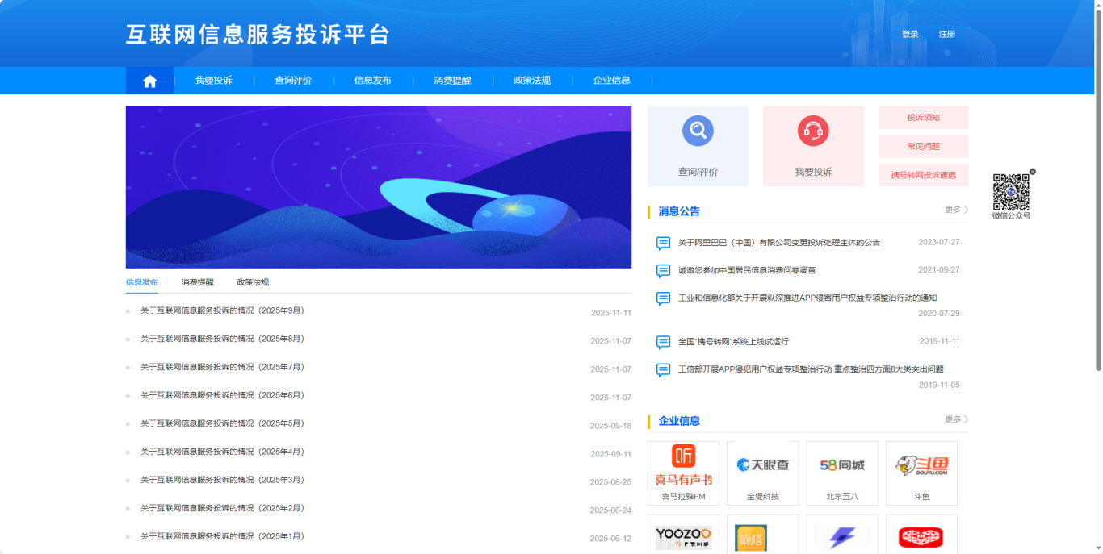
Task: Open the 斗鱼 company logo
Action: pos(921,465)
